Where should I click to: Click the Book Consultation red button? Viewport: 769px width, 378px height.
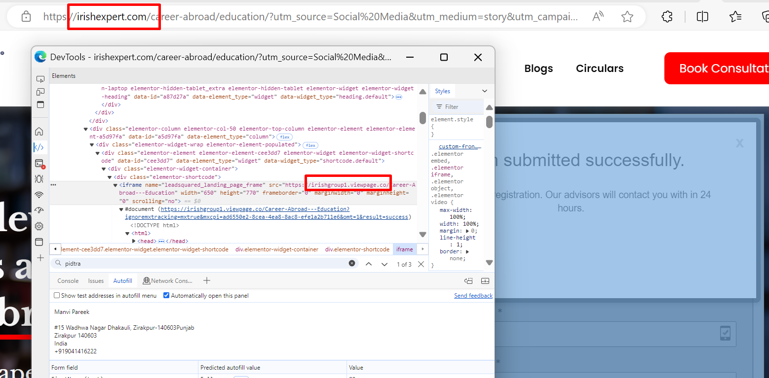[x=717, y=69]
